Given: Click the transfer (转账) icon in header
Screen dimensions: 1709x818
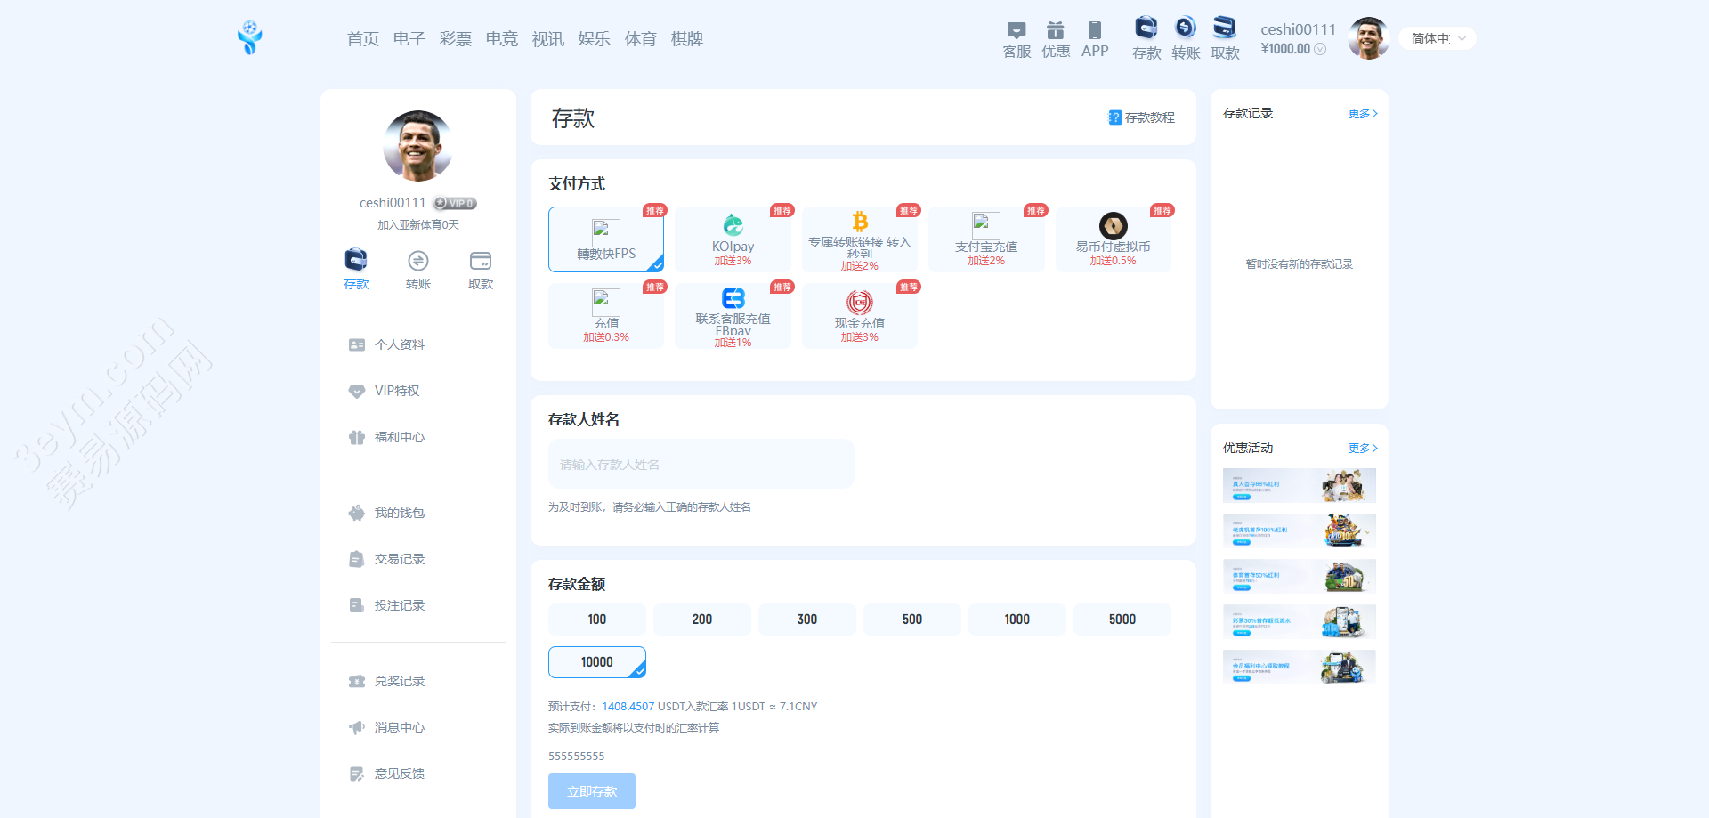Looking at the screenshot, I should (1185, 28).
